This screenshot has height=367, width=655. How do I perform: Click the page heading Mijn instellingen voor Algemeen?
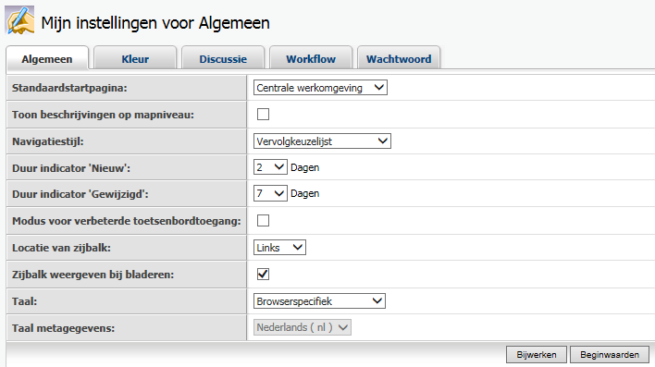tap(155, 22)
